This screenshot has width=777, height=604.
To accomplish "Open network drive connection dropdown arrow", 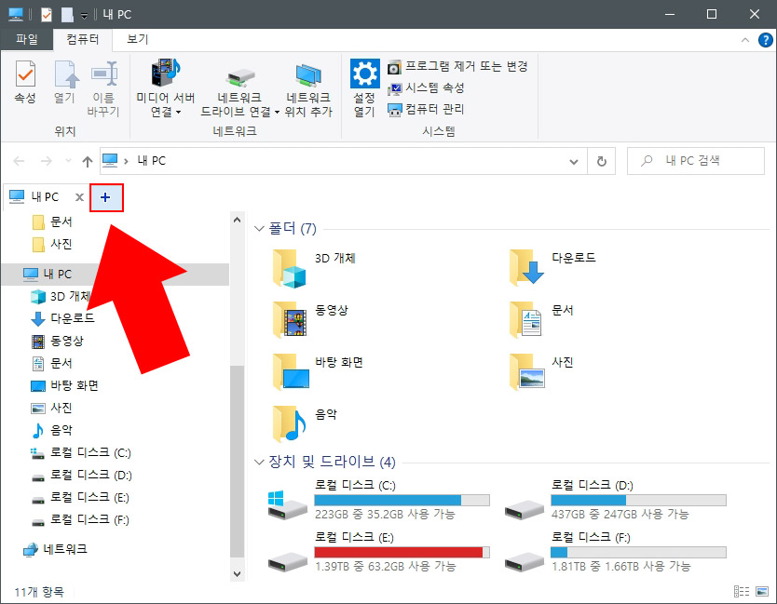I will coord(277,113).
